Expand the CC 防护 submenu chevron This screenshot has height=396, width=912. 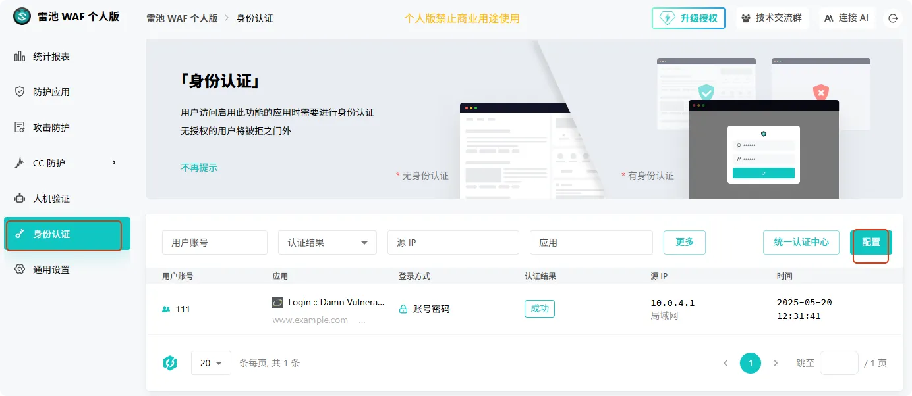click(114, 162)
